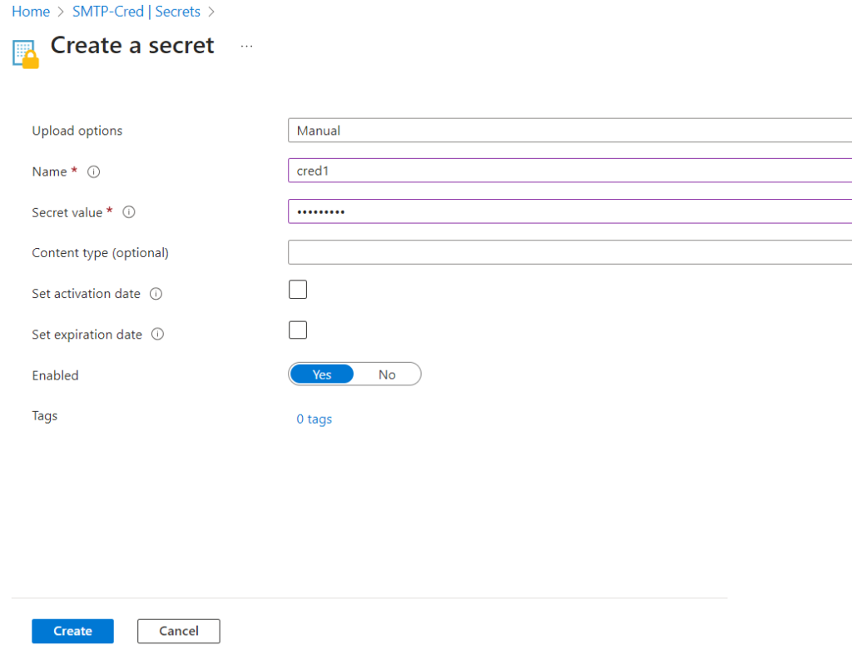
Task: Open the 0 tags link
Action: tap(314, 419)
